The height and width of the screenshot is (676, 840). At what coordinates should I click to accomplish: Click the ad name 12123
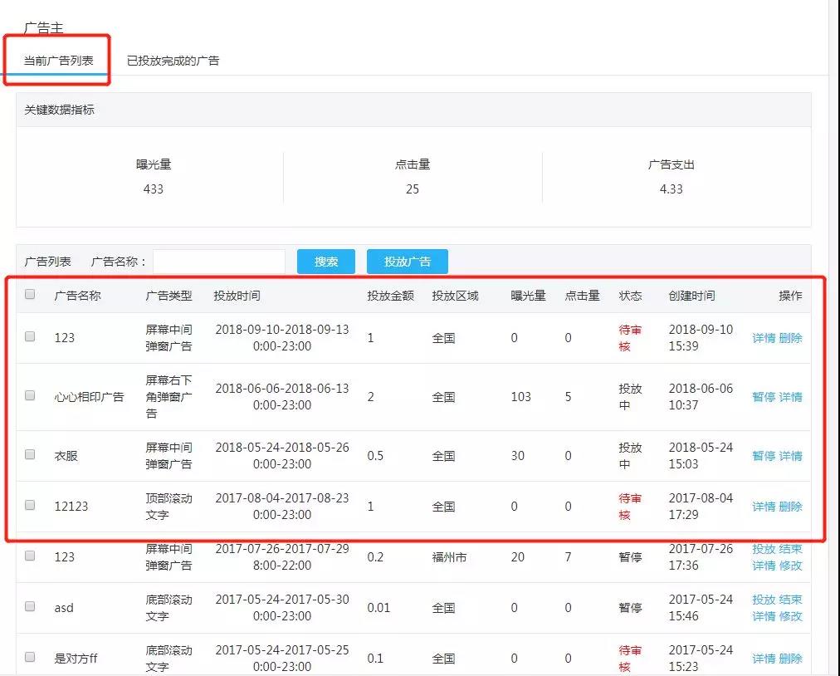tap(71, 507)
